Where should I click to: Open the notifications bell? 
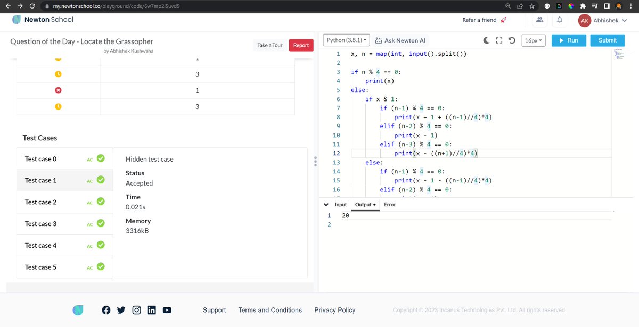coord(560,20)
